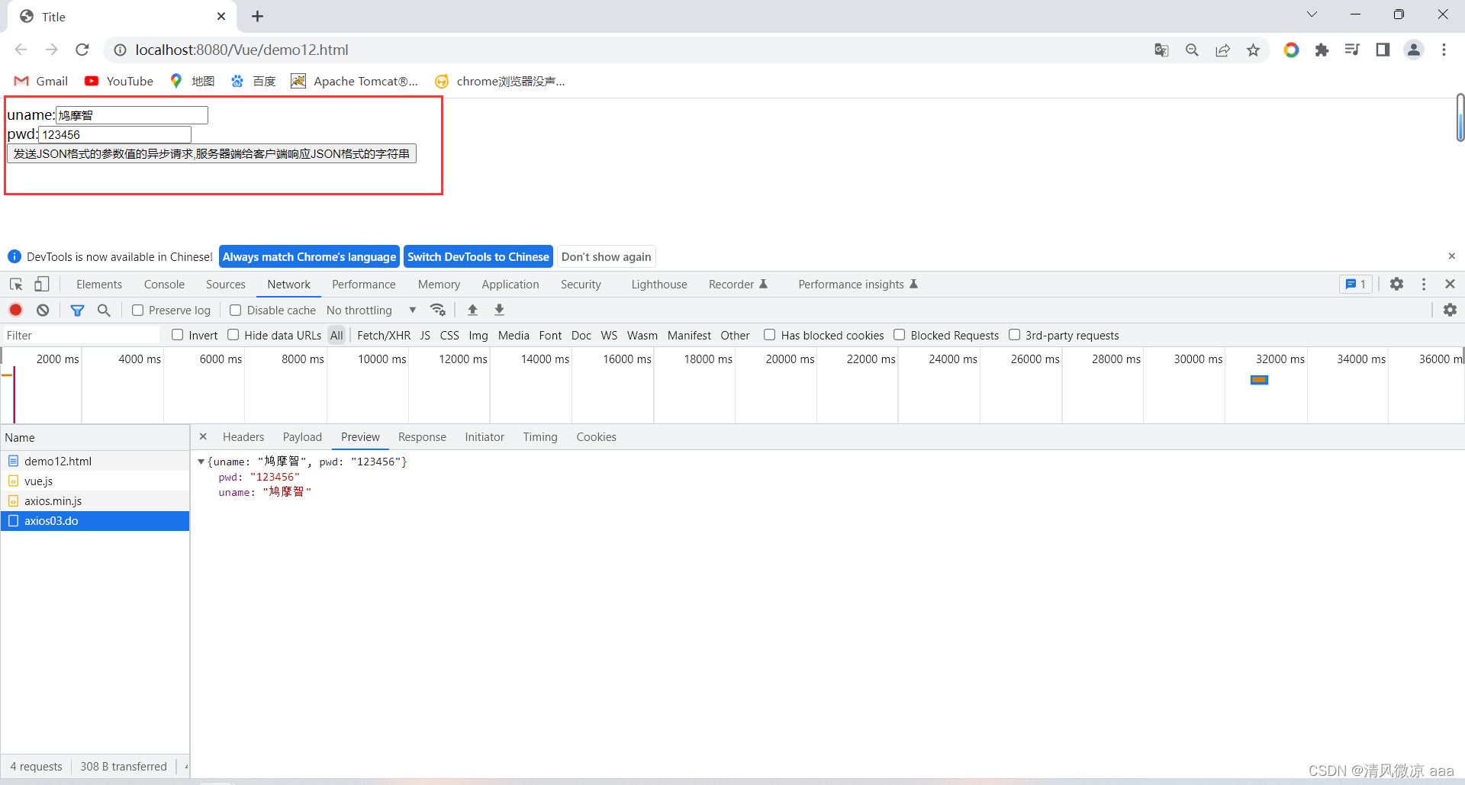Open media control icon in Chrome toolbar
Screen dimensions: 1465x785
pos(1352,50)
